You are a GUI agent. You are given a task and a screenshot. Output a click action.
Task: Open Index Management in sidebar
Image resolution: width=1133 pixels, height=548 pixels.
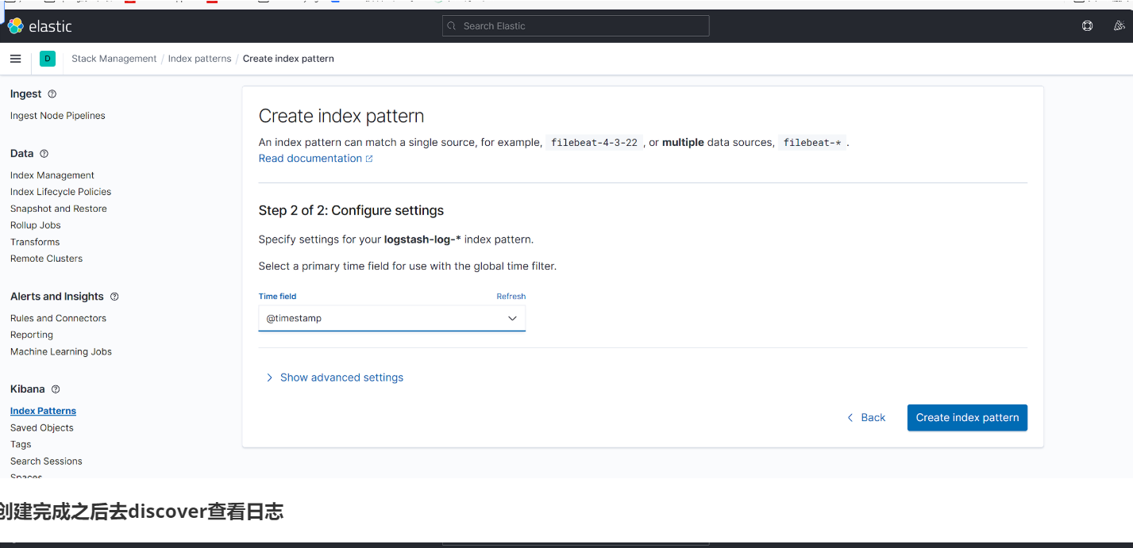point(52,175)
